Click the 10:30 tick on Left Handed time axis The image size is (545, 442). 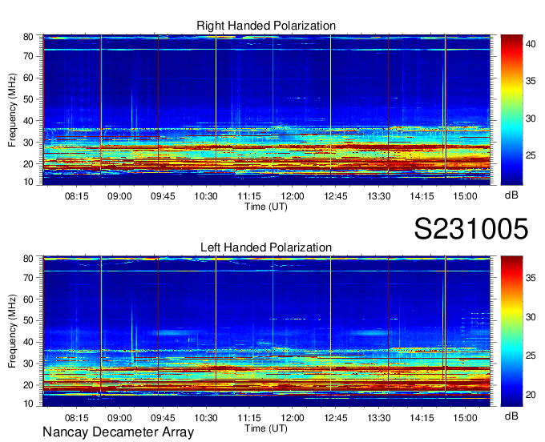[x=206, y=418]
